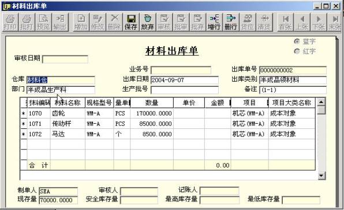Click the 打印 print toolbar icon
Viewport: 344px width, 210px height.
tap(10, 22)
